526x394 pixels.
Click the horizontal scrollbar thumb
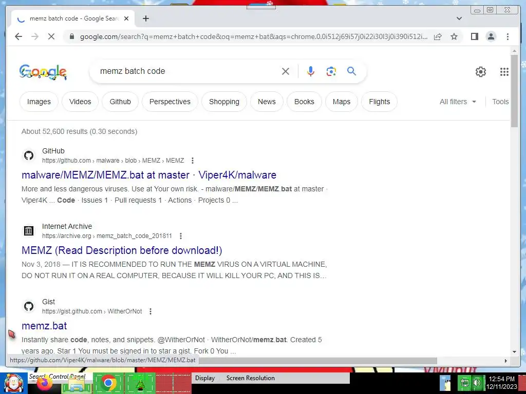tap(317, 361)
